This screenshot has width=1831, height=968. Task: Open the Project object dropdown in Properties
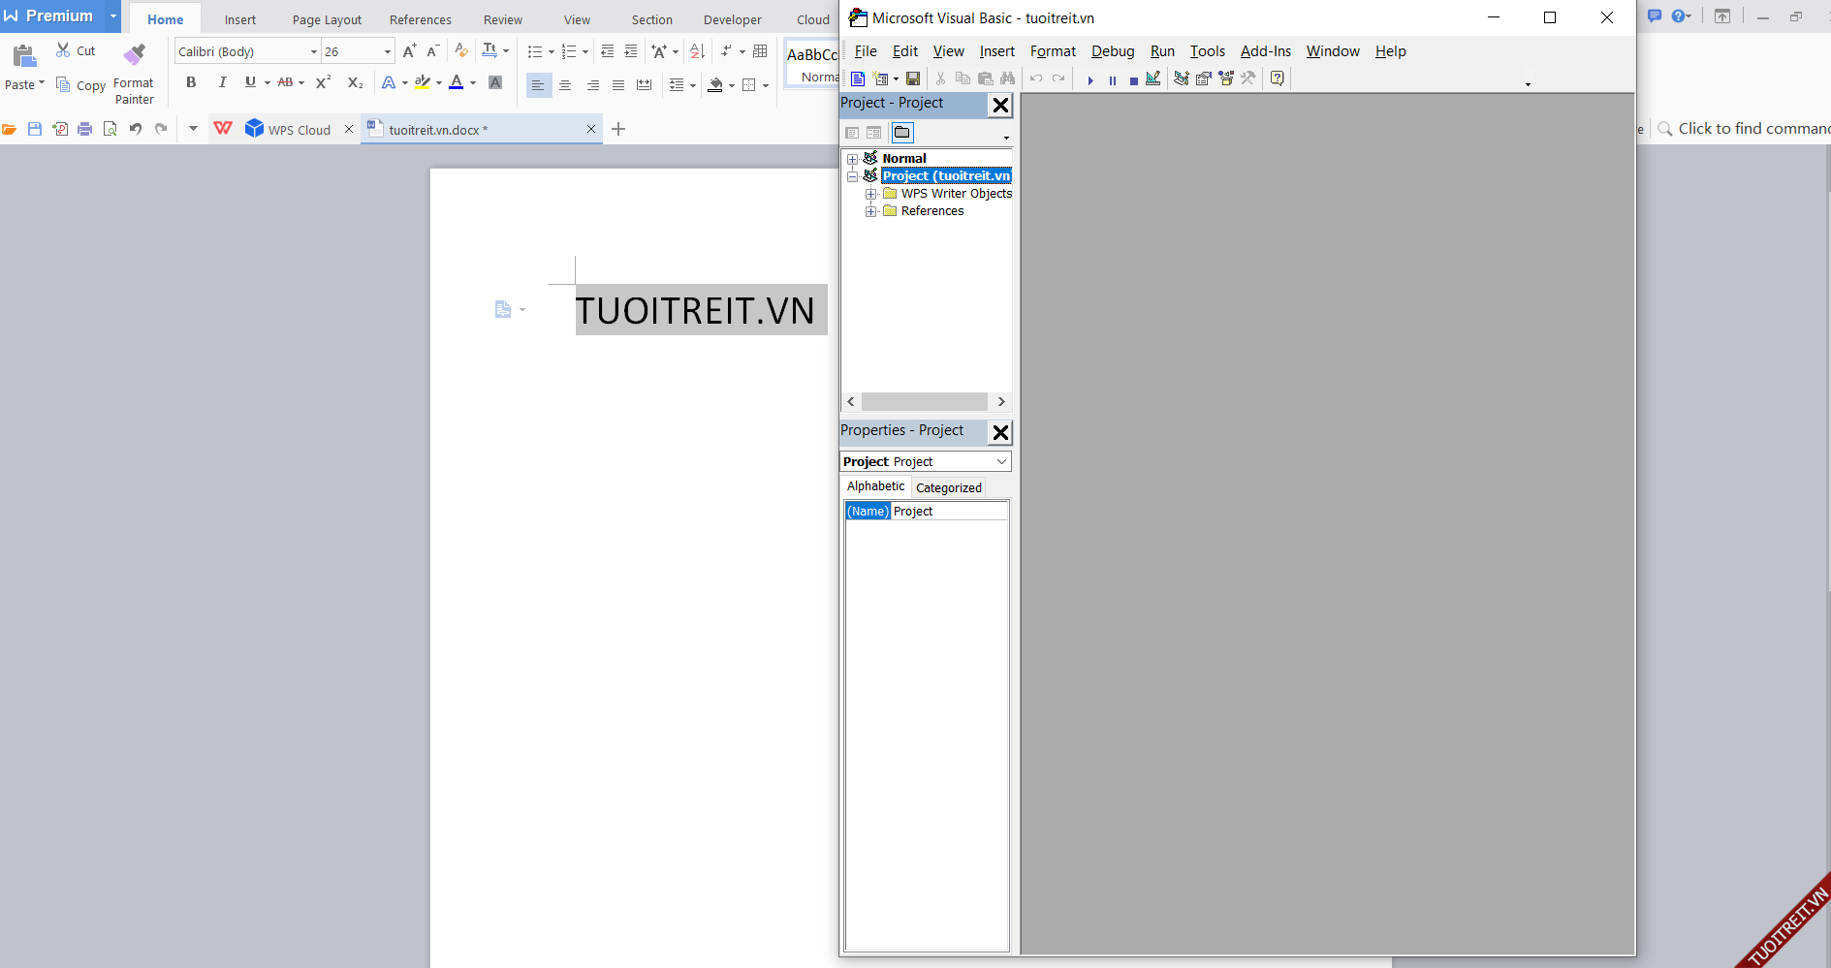tap(1001, 462)
